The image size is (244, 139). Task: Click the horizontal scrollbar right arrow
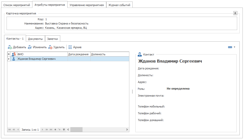127,129
